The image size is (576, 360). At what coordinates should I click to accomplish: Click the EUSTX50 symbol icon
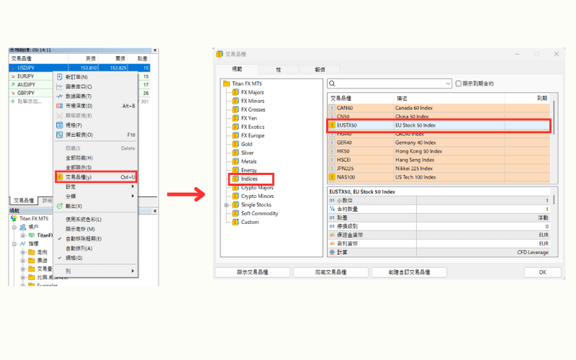(x=332, y=125)
